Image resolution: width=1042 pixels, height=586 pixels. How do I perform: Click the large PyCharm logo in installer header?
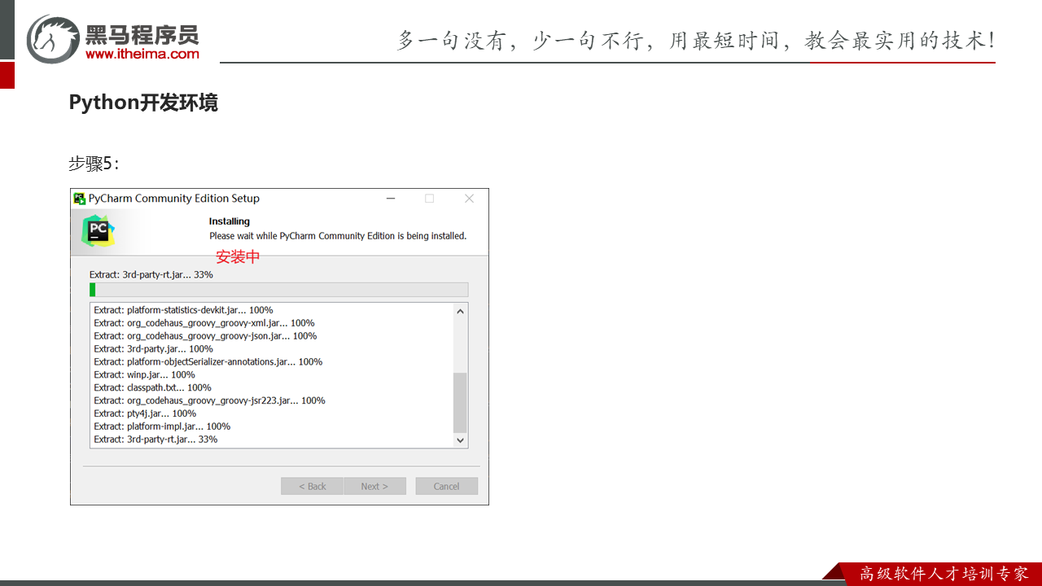[x=99, y=230]
